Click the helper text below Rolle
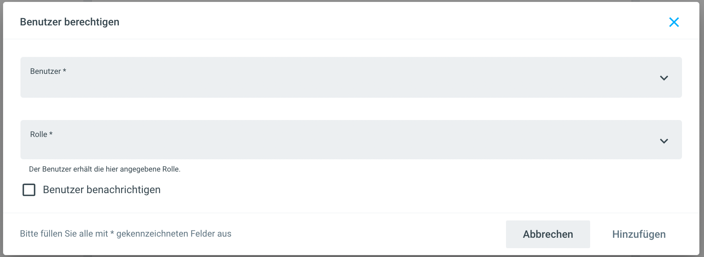Viewport: 704px width, 257px height. pos(105,169)
